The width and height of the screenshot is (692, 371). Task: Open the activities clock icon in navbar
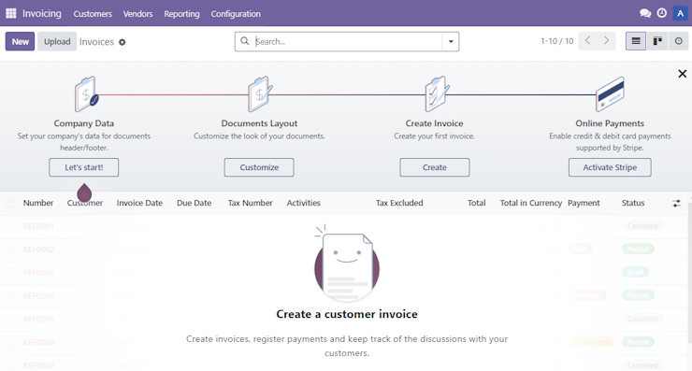[x=661, y=13]
